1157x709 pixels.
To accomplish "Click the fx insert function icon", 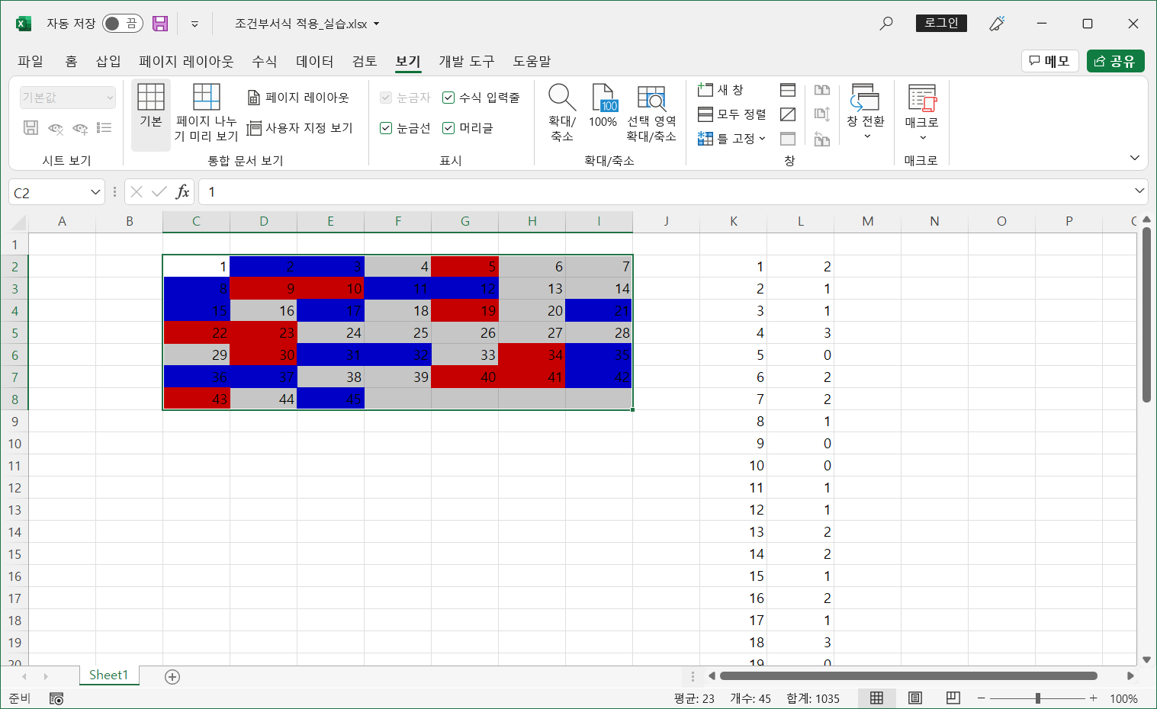I will pos(182,192).
